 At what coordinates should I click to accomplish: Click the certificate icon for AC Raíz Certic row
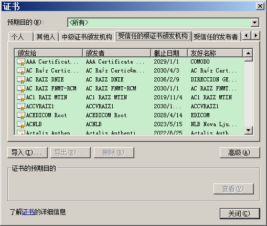coord(21,71)
